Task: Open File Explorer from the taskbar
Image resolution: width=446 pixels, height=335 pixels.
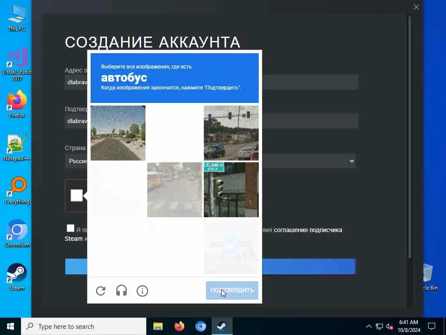Action: pos(158,326)
